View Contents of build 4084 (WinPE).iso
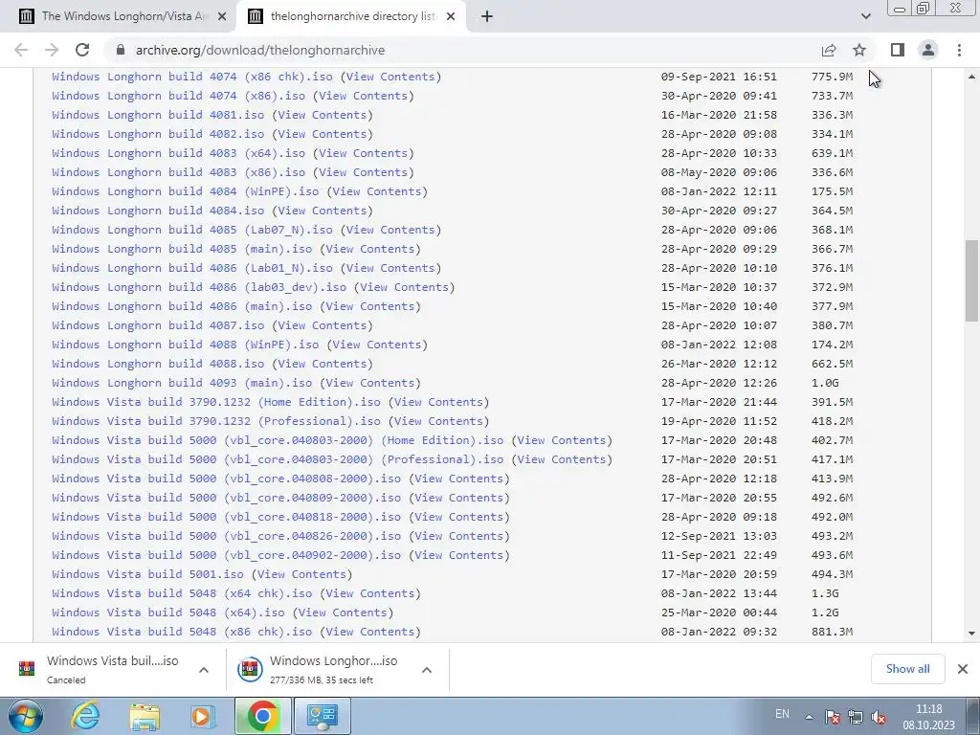980x735 pixels. click(377, 191)
